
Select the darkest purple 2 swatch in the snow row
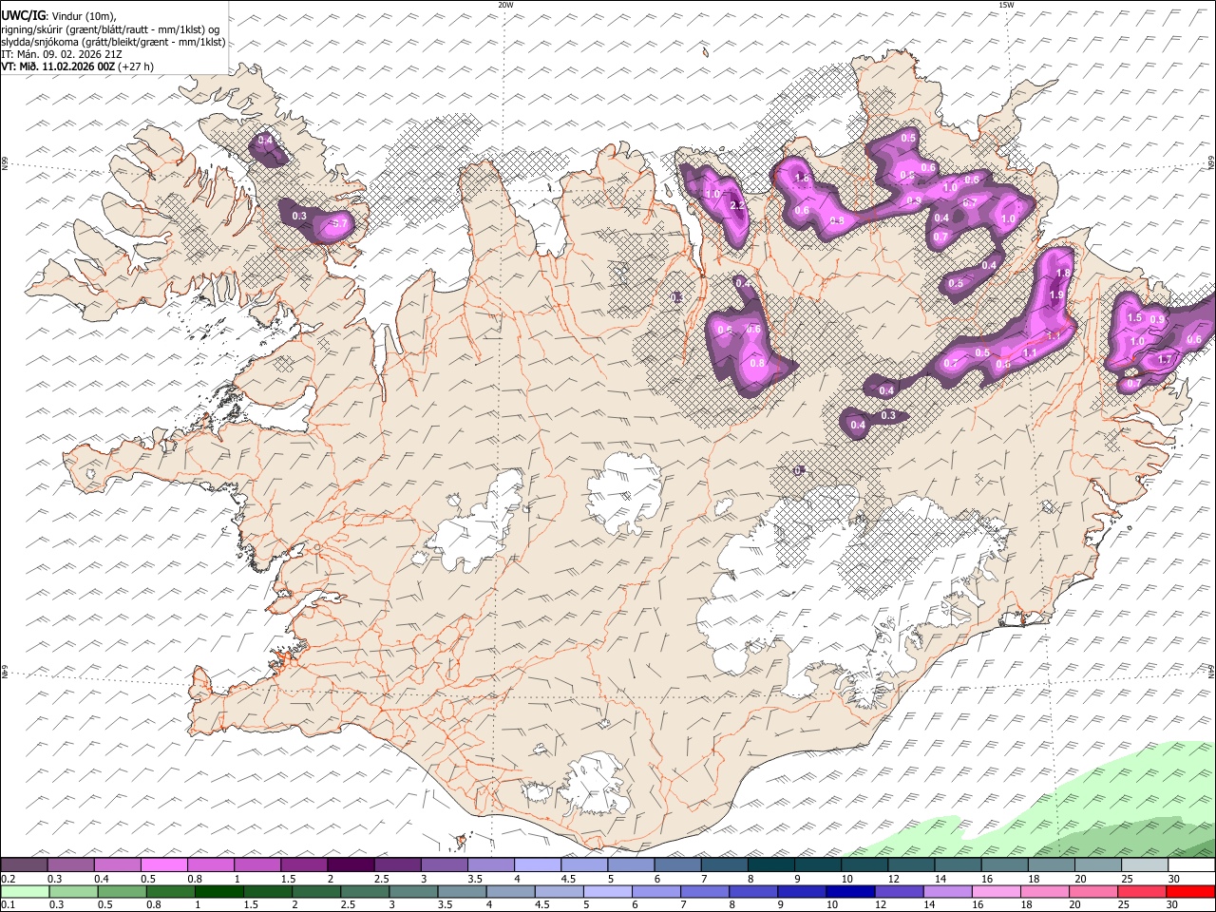pyautogui.click(x=351, y=865)
